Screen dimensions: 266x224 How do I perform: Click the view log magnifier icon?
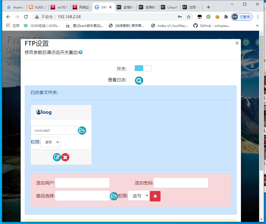(139, 80)
